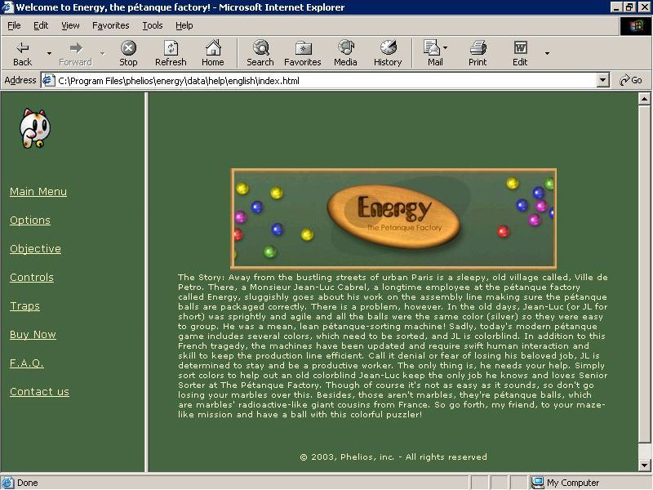Viewport: 653px width, 490px height.
Task: Open the Controls help link
Action: point(32,278)
